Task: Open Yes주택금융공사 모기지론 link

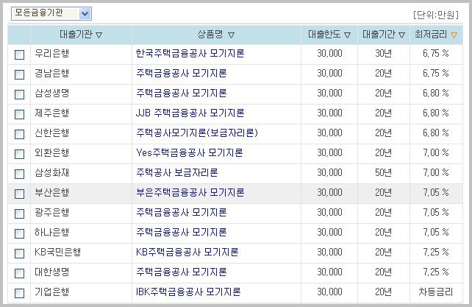Action: point(190,153)
